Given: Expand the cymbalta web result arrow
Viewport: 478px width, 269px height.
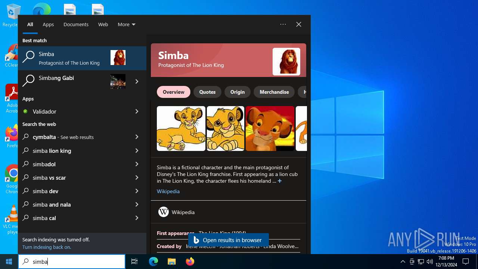Looking at the screenshot, I should [x=137, y=137].
